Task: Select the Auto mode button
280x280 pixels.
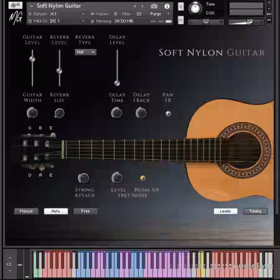Action: tap(56, 211)
